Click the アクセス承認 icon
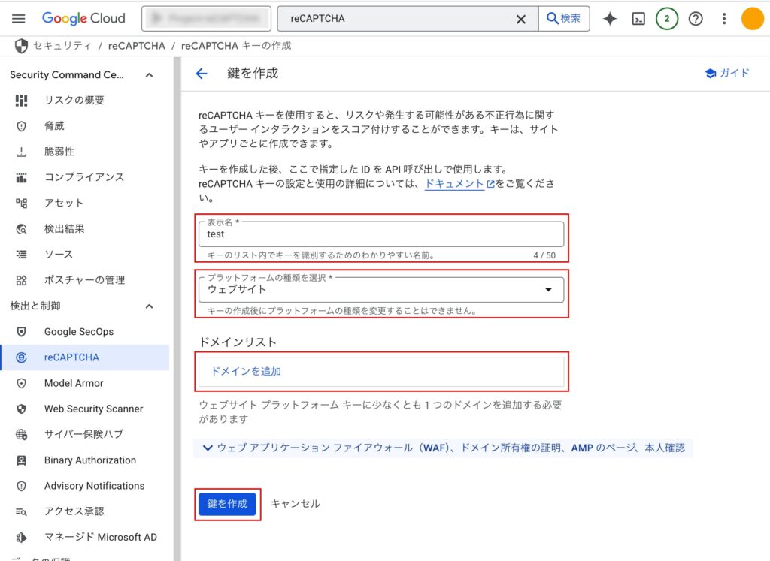Viewport: 770px width, 561px height. click(21, 511)
